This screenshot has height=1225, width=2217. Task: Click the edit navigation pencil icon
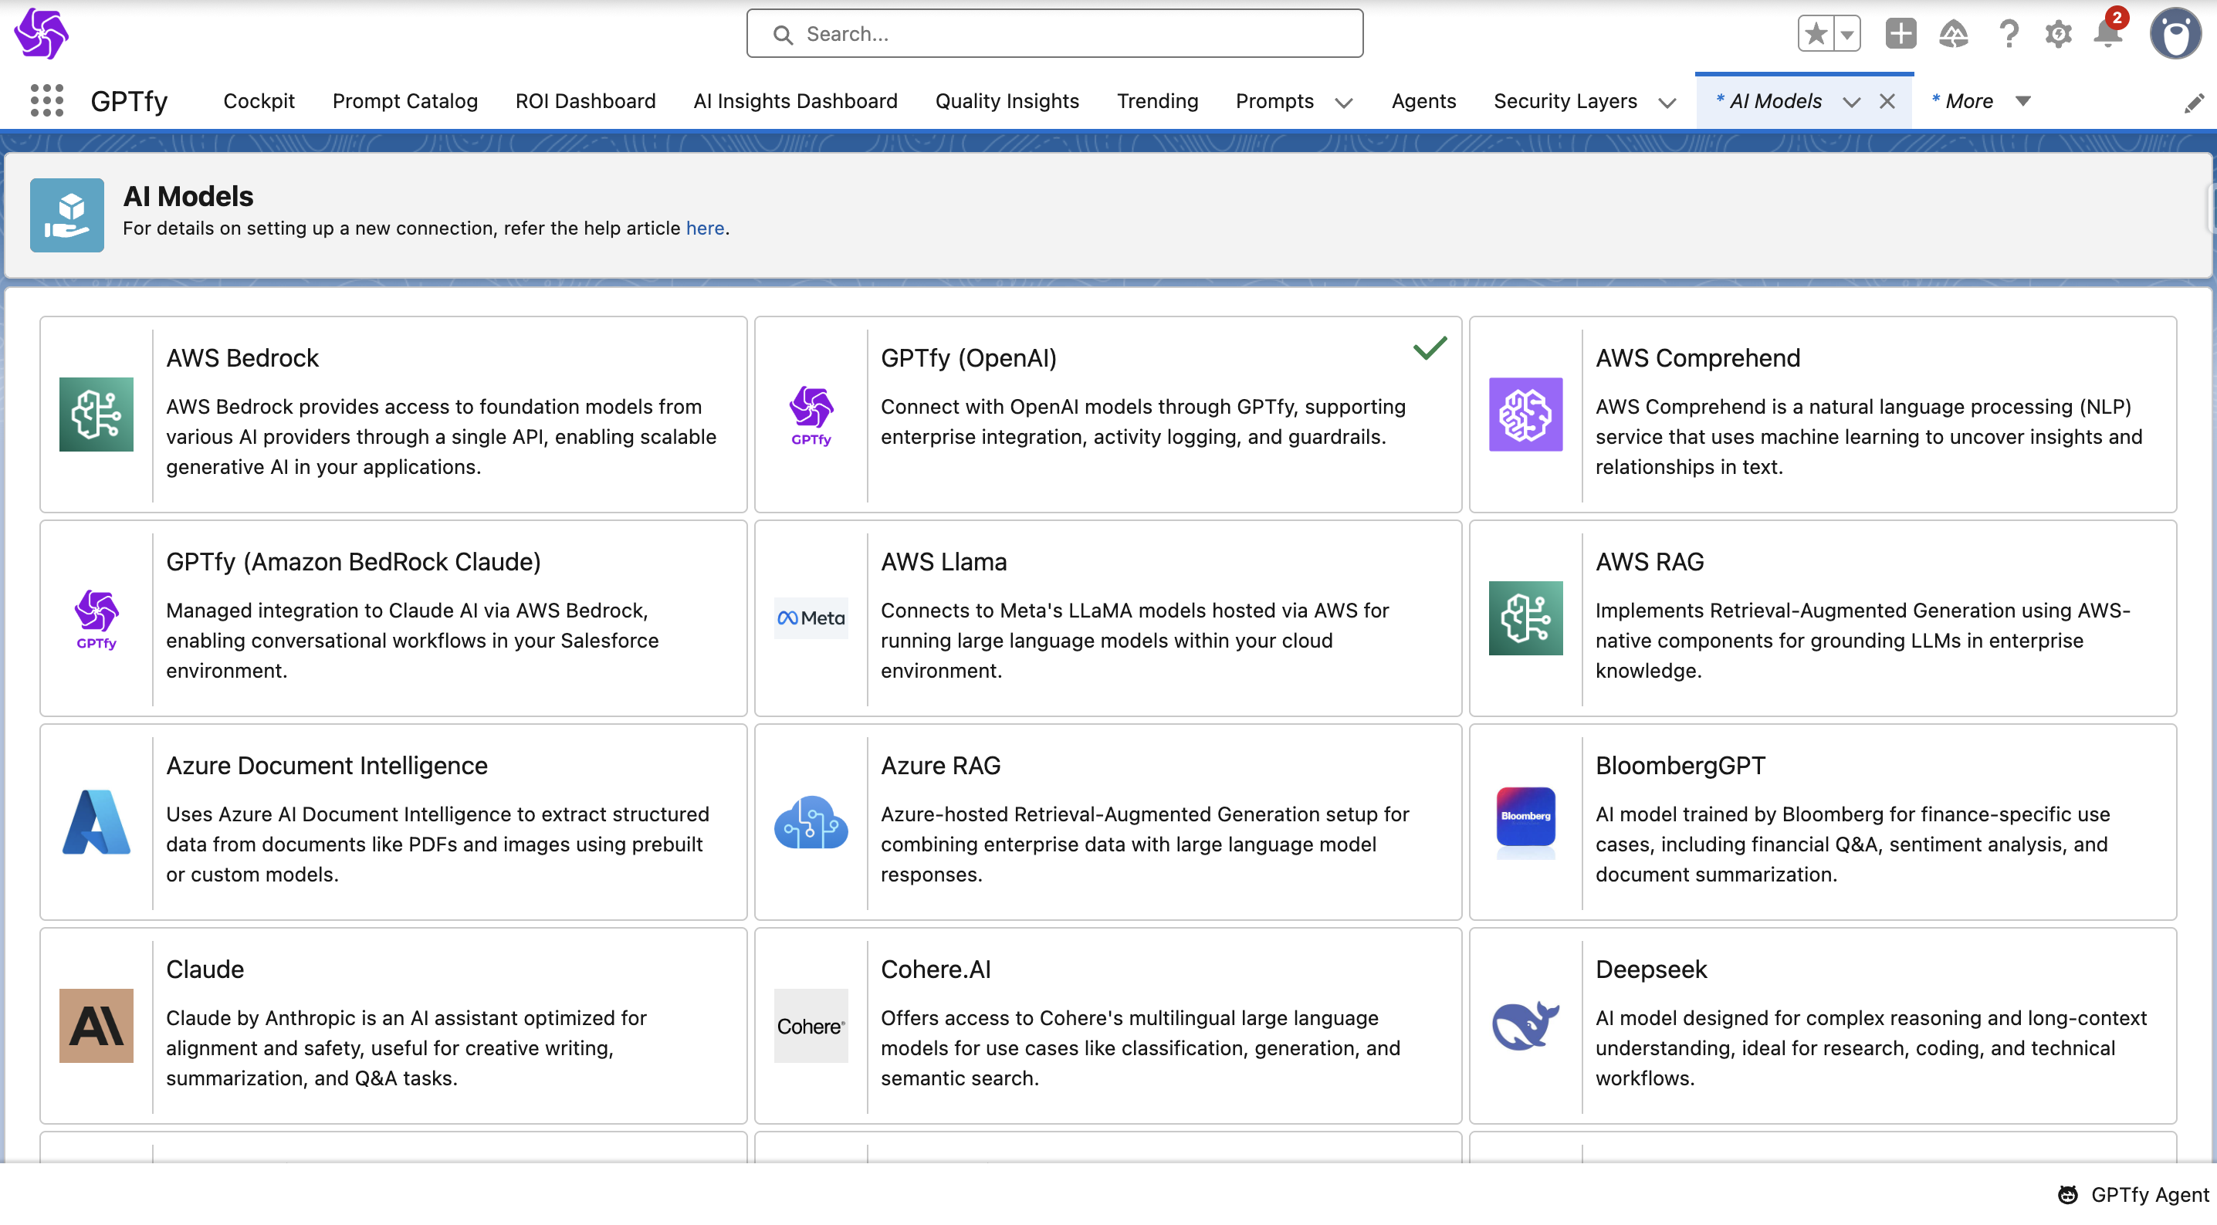click(x=2194, y=103)
